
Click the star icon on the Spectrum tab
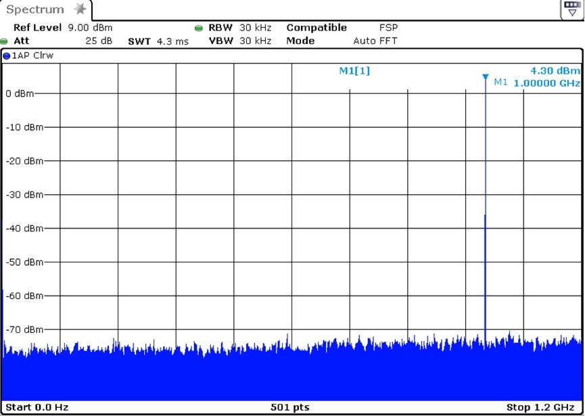(80, 9)
